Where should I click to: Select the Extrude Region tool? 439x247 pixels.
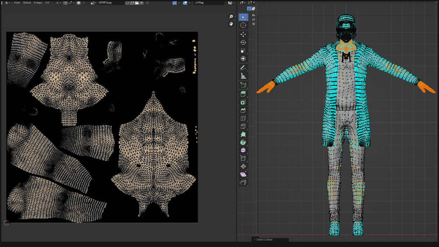243,94
